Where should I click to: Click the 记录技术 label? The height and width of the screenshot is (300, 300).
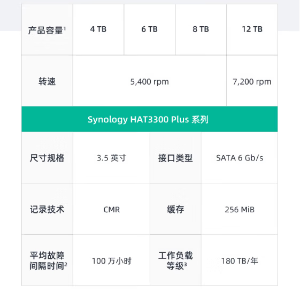click(x=47, y=209)
